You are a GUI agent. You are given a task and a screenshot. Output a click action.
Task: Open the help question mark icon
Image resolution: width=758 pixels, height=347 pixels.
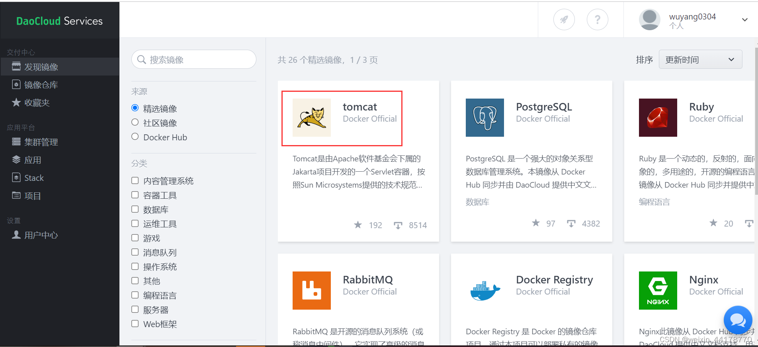[597, 19]
